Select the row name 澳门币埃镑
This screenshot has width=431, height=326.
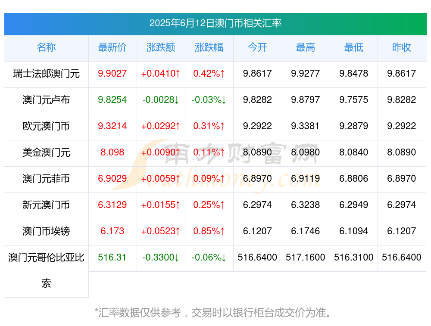point(46,231)
